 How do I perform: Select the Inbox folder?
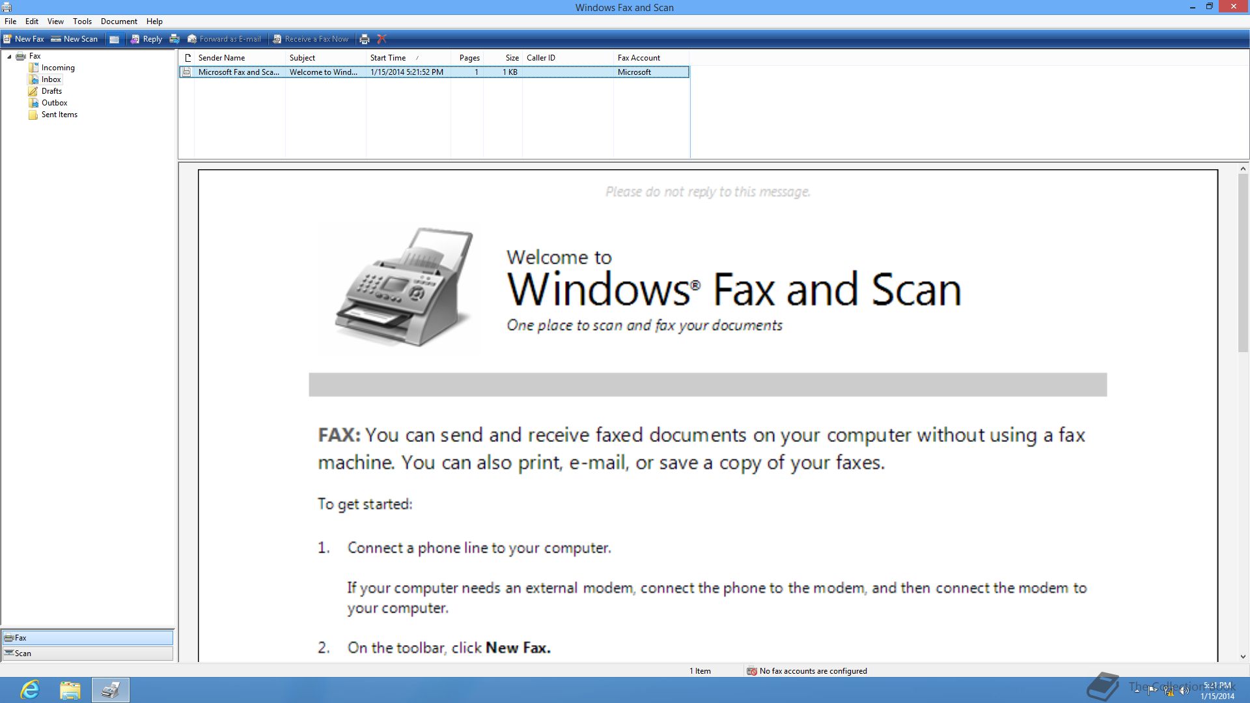(x=51, y=79)
